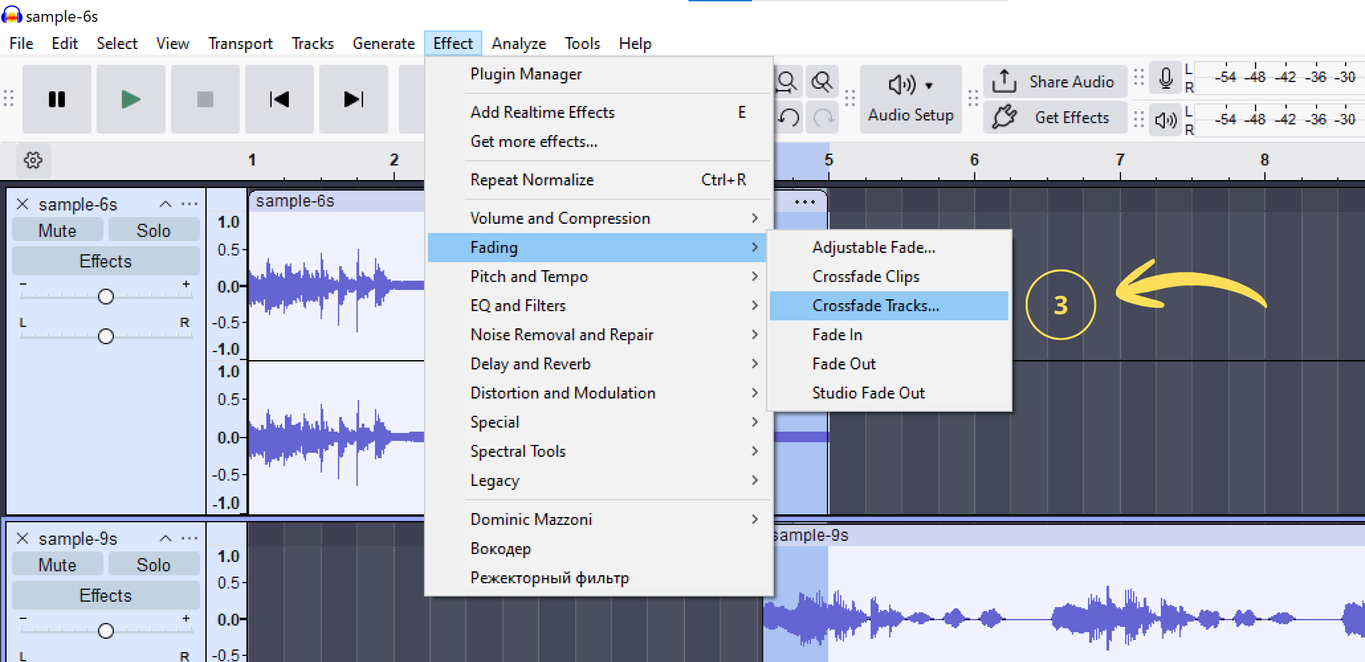This screenshot has width=1365, height=662.
Task: Click the timeline settings gear
Action: click(x=32, y=160)
